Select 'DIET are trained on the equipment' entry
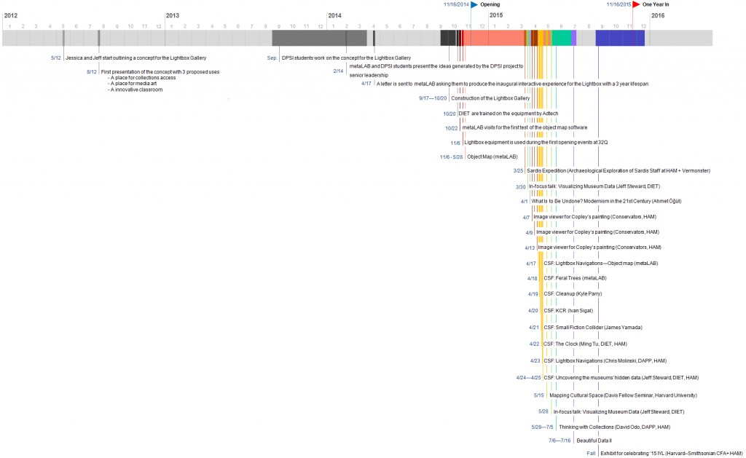The height and width of the screenshot is (458, 746). coord(509,114)
